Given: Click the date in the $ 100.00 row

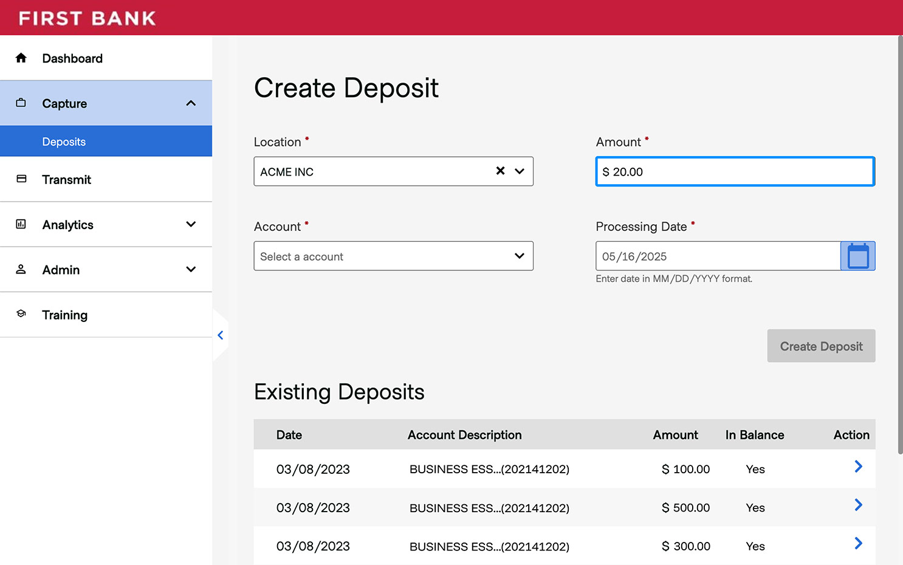Looking at the screenshot, I should (x=313, y=469).
